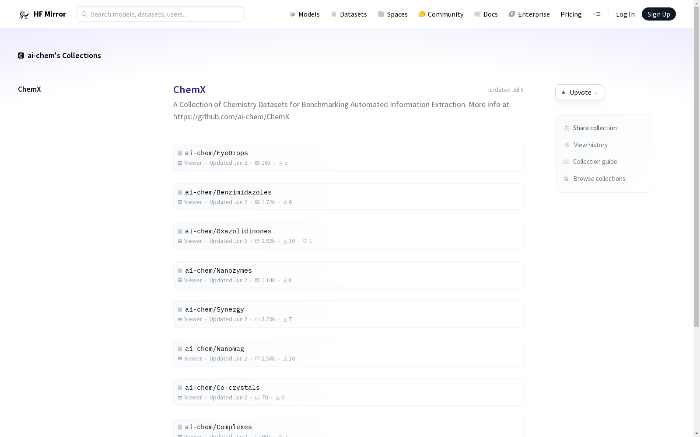Viewport: 700px width, 437px height.
Task: Click the View history clock icon
Action: pos(567,145)
